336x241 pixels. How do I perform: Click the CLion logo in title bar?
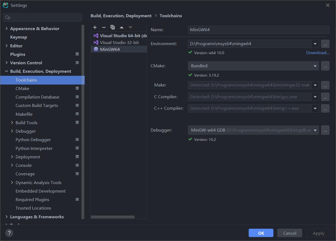(5, 5)
